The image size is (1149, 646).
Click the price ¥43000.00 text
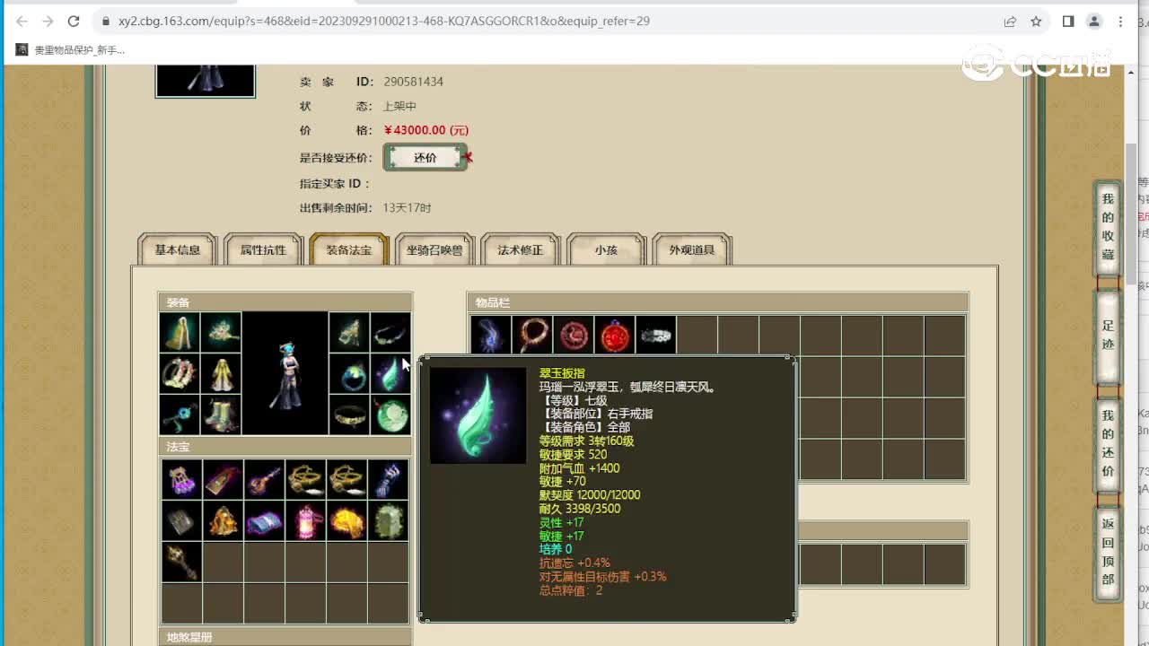(426, 130)
